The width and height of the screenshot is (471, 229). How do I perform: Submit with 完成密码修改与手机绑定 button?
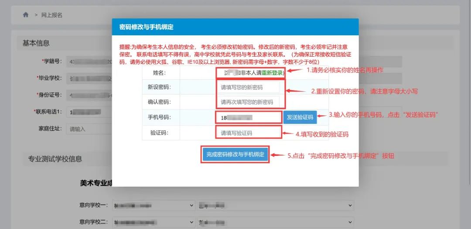click(x=235, y=155)
